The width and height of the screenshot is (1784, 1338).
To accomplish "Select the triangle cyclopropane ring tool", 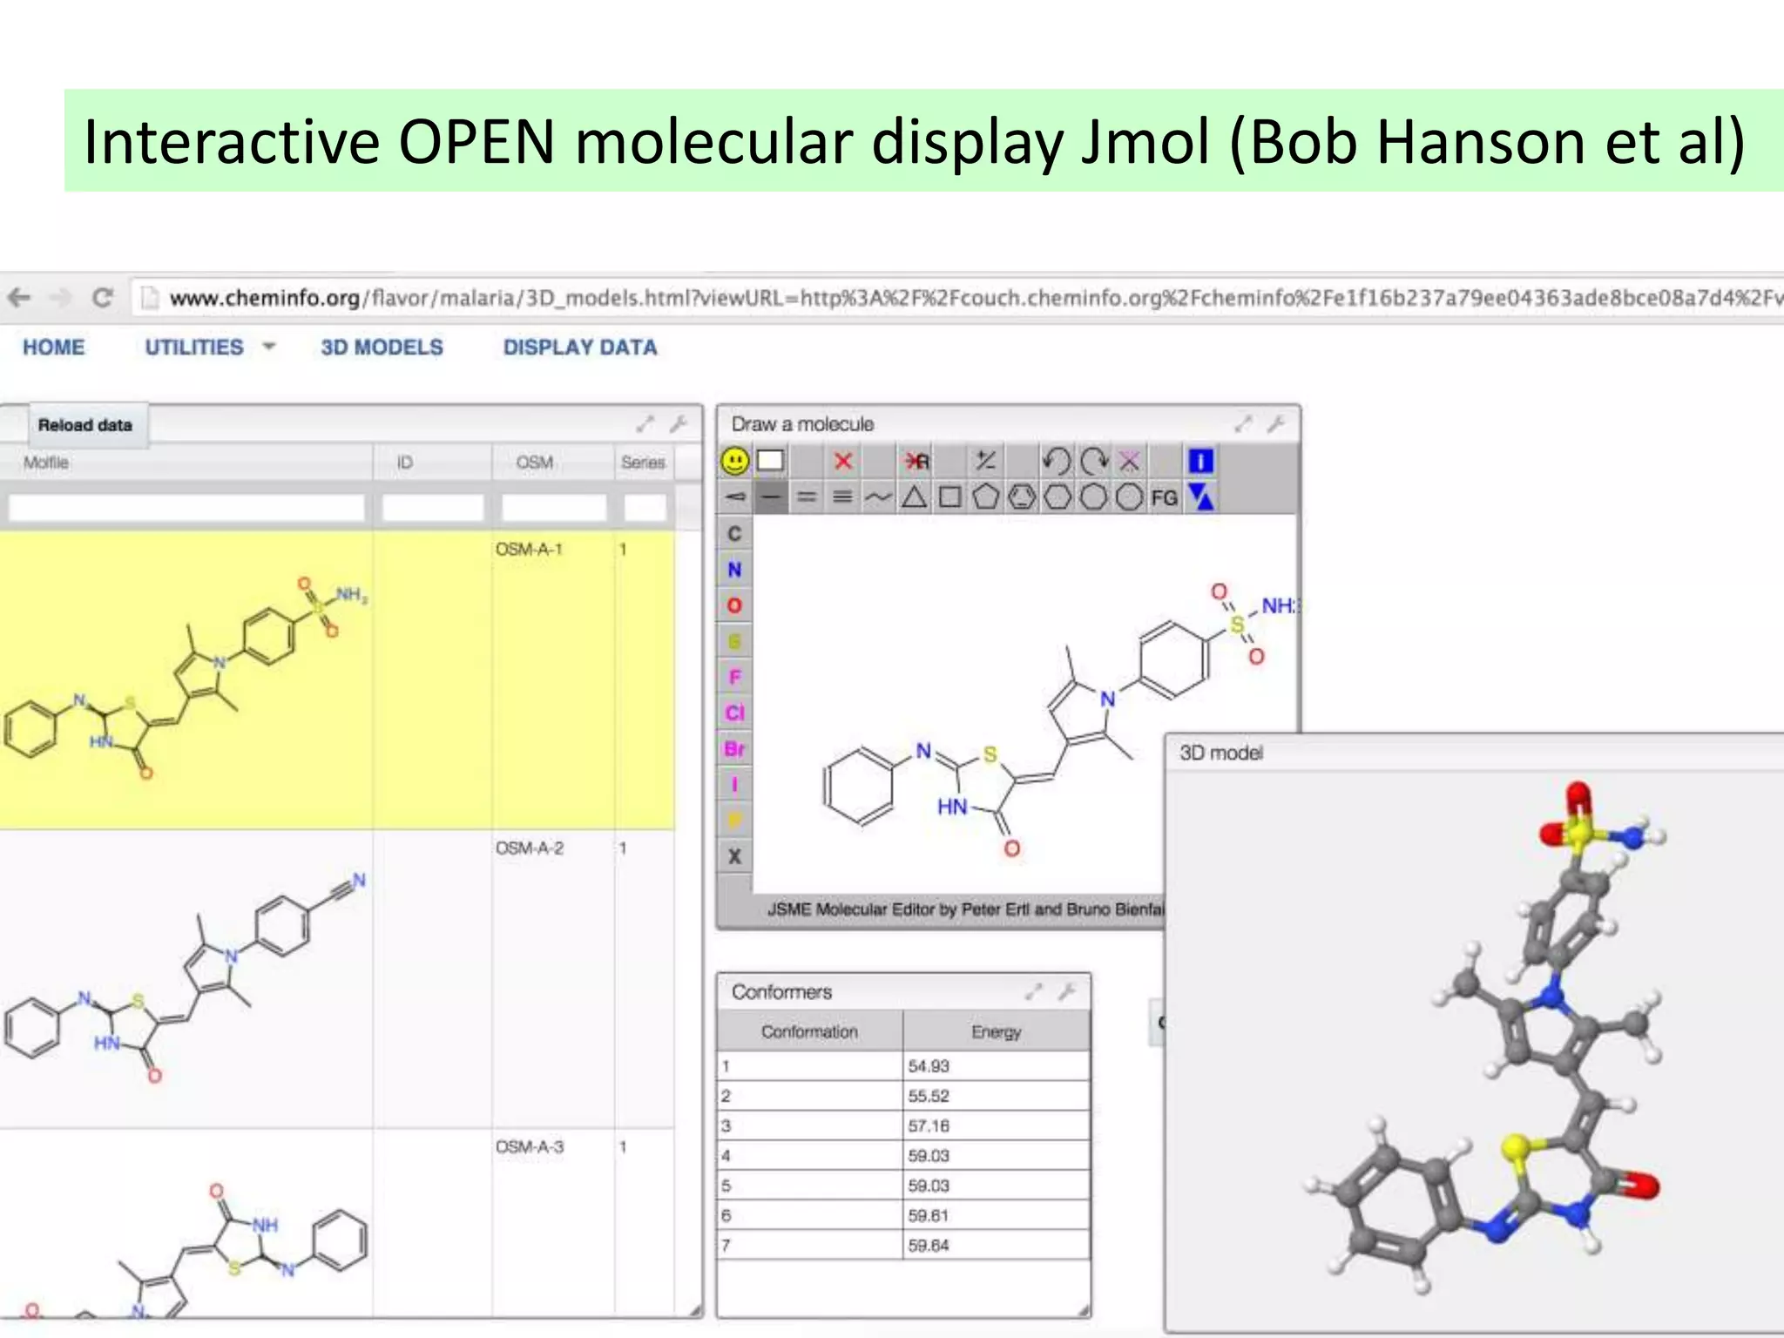I will click(914, 497).
